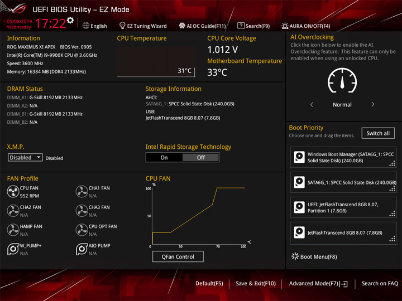The height and width of the screenshot is (301, 402).
Task: Toggle AURA ON/OFF(F4)
Action: coord(306,26)
